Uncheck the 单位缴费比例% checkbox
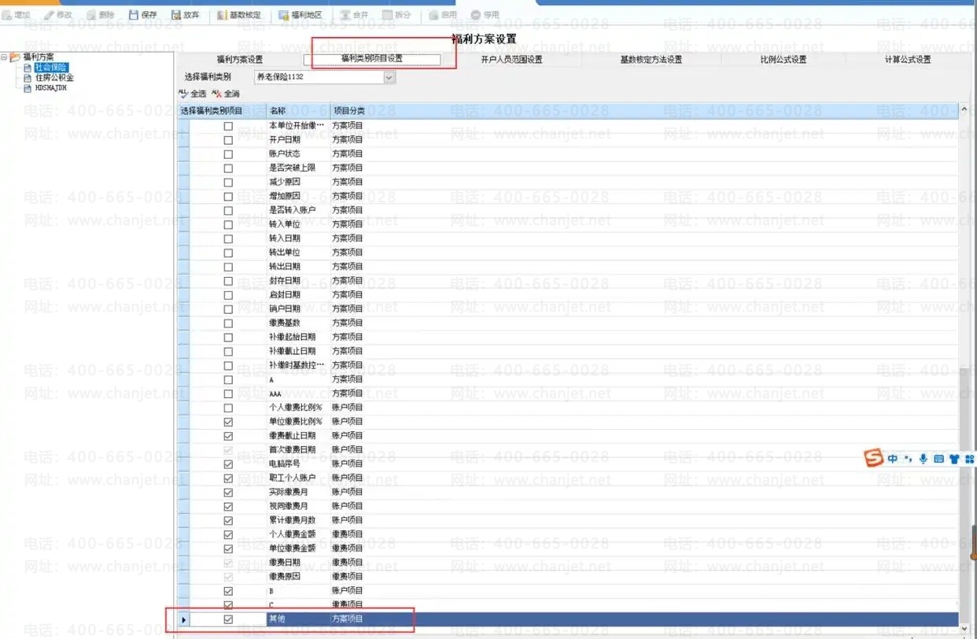 228,423
